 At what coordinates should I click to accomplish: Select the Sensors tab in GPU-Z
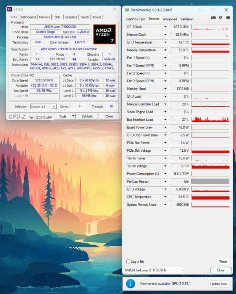click(x=154, y=19)
